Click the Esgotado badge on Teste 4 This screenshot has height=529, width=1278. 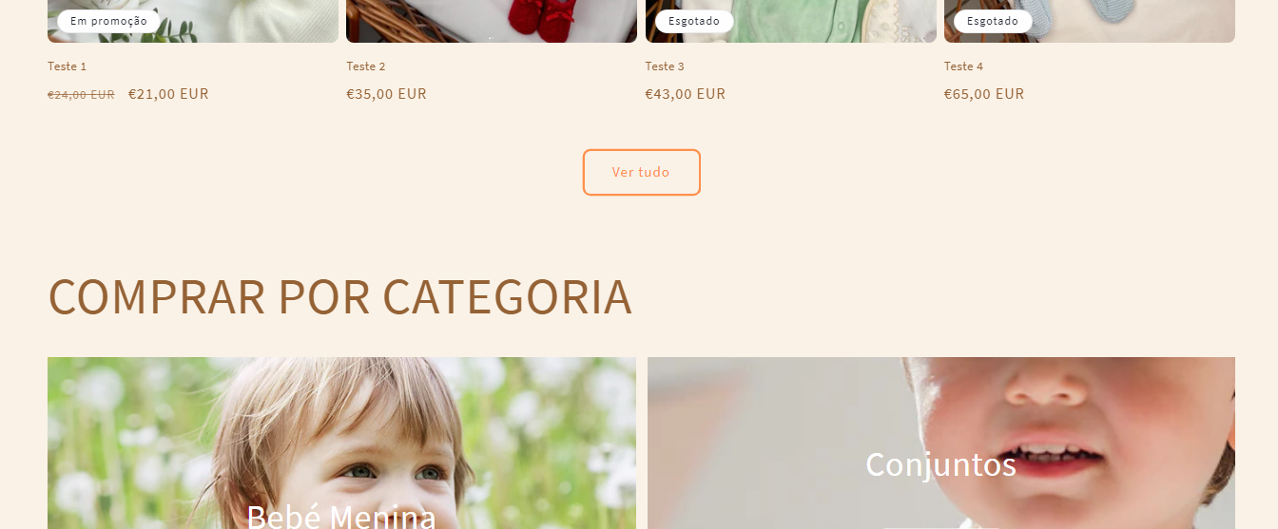coord(993,21)
